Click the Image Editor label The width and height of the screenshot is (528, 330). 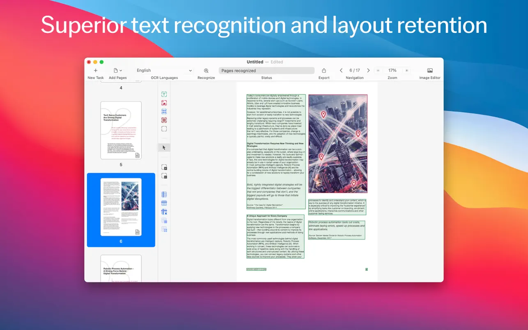tap(430, 78)
